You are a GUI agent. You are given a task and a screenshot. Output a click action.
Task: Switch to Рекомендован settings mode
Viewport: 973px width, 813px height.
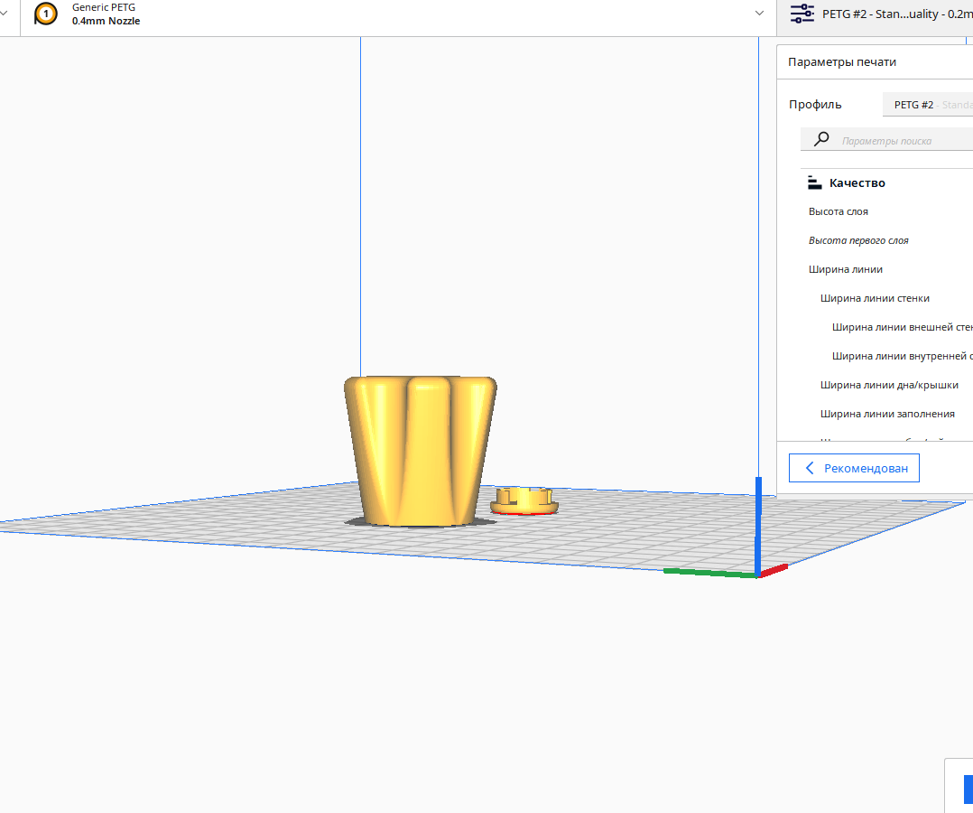854,468
